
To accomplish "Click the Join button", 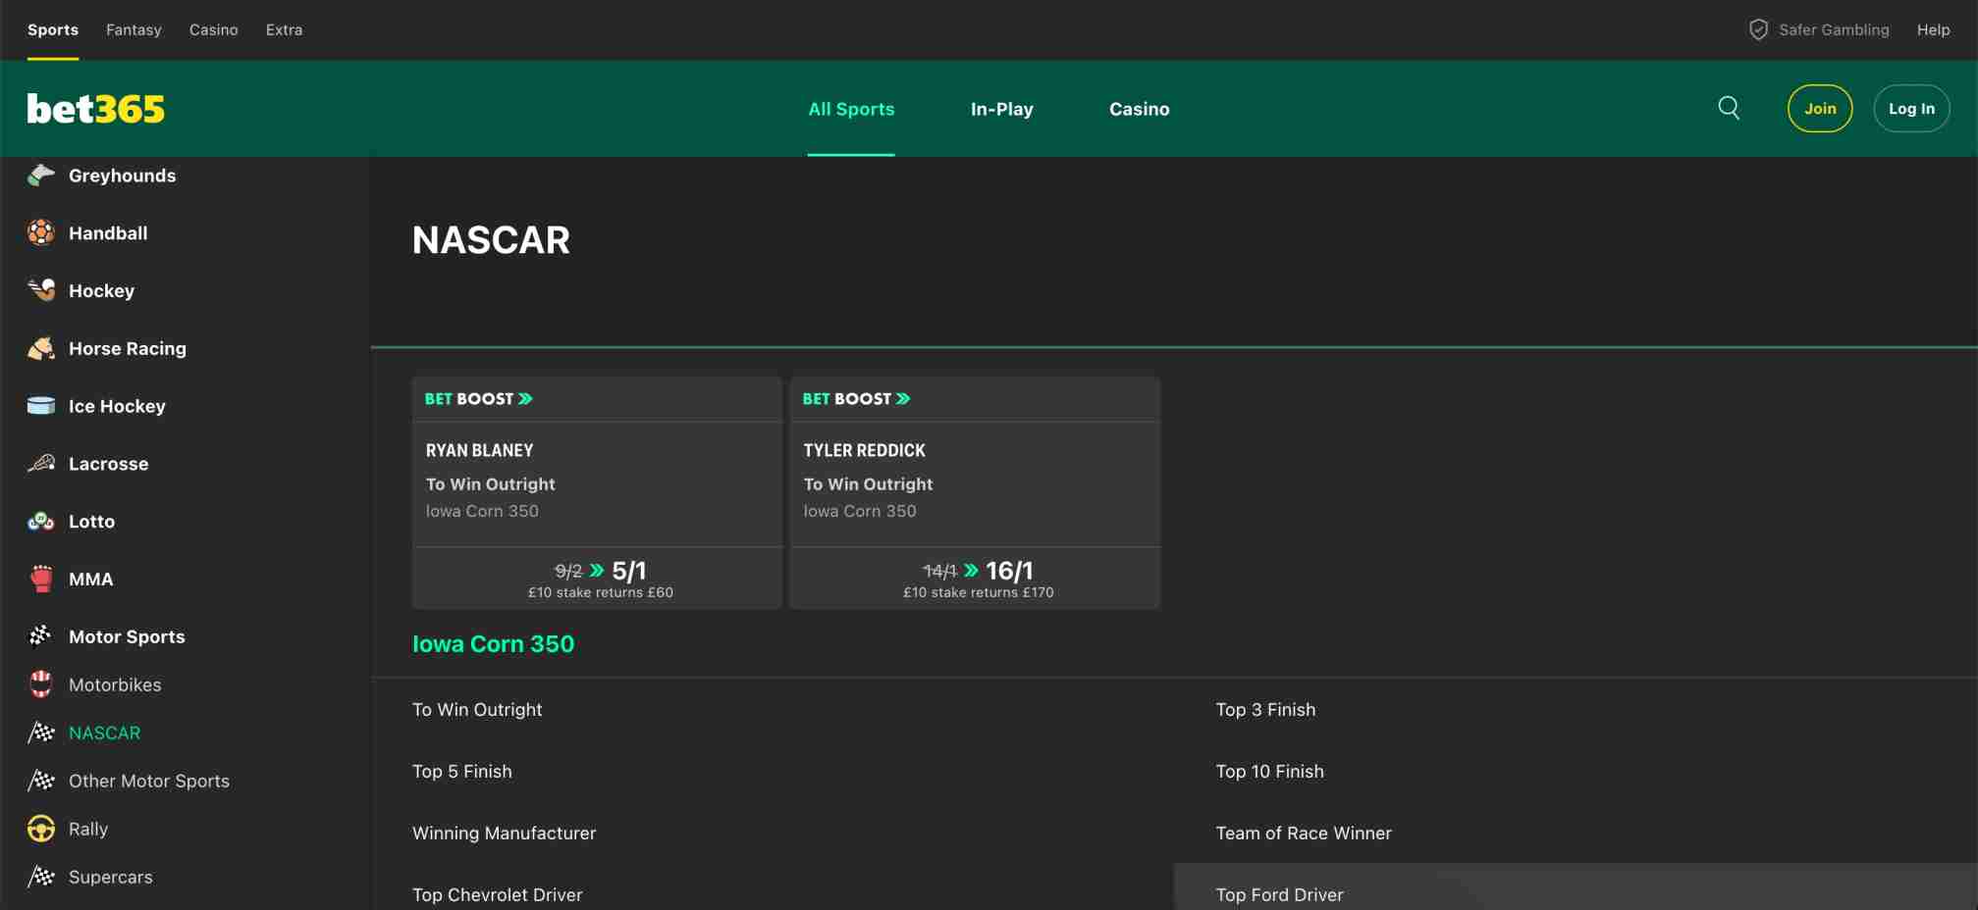I will pyautogui.click(x=1820, y=109).
